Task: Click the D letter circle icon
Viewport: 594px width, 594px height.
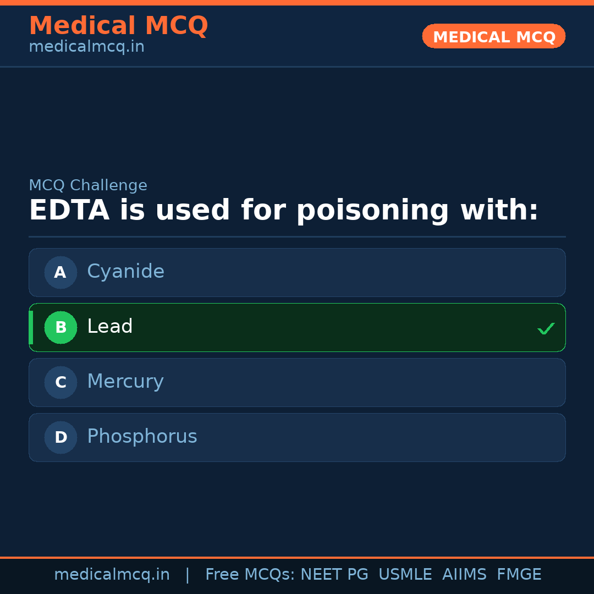Action: point(61,437)
